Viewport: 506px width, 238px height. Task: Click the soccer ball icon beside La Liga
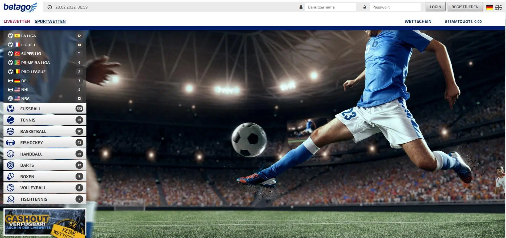[10, 36]
